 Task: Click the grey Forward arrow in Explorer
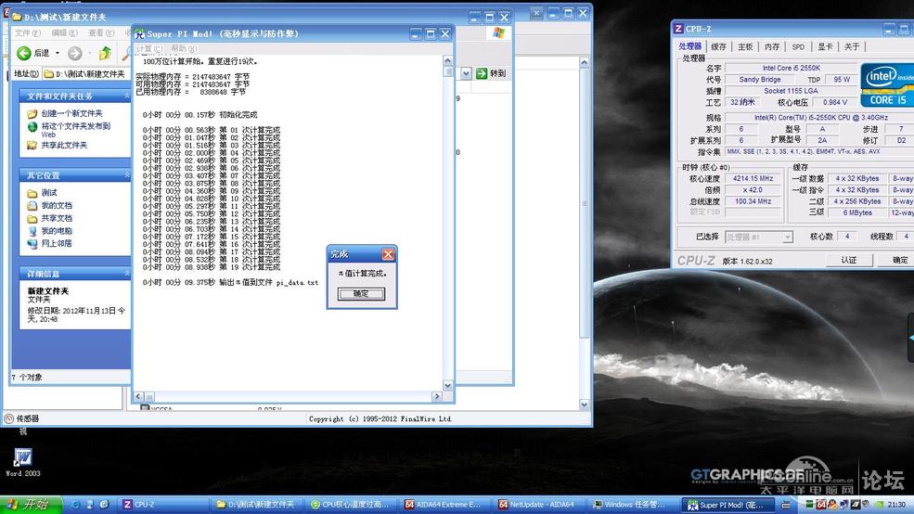pyautogui.click(x=74, y=54)
